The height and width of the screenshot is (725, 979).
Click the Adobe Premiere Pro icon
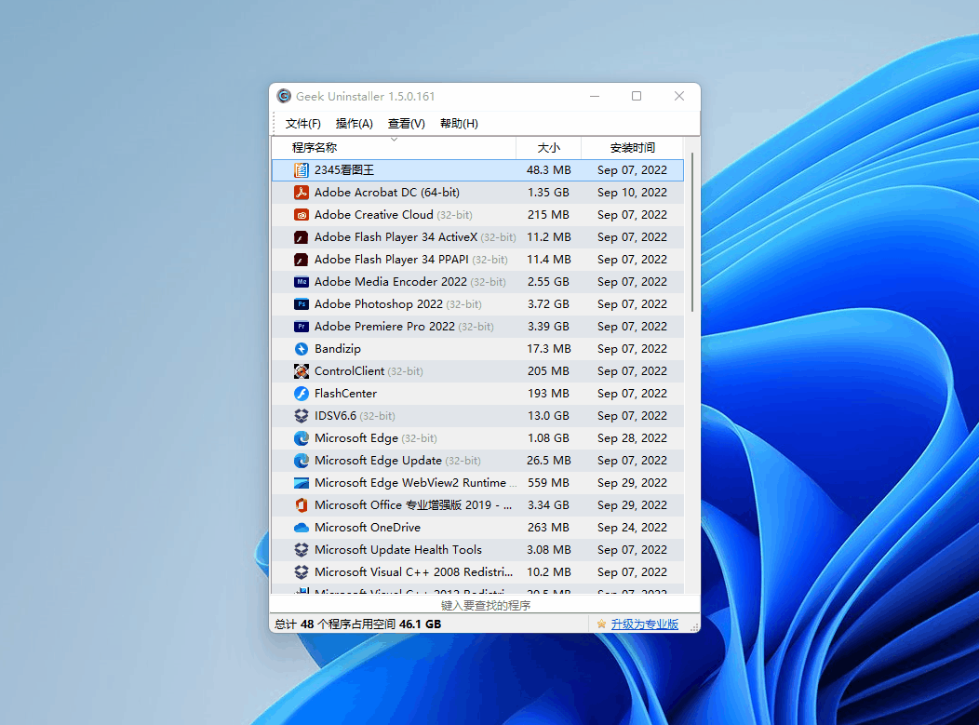(x=301, y=327)
